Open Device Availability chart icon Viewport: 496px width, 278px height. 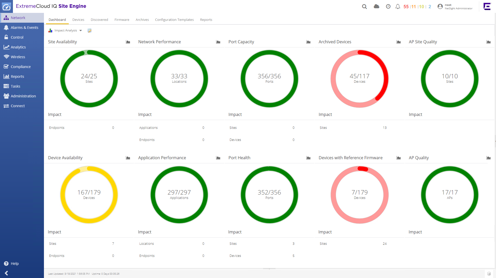(128, 158)
